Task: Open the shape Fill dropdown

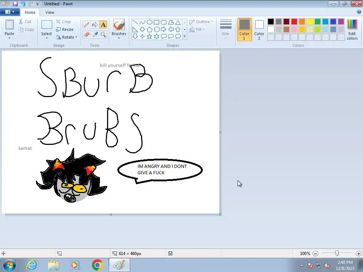Action: (x=197, y=29)
